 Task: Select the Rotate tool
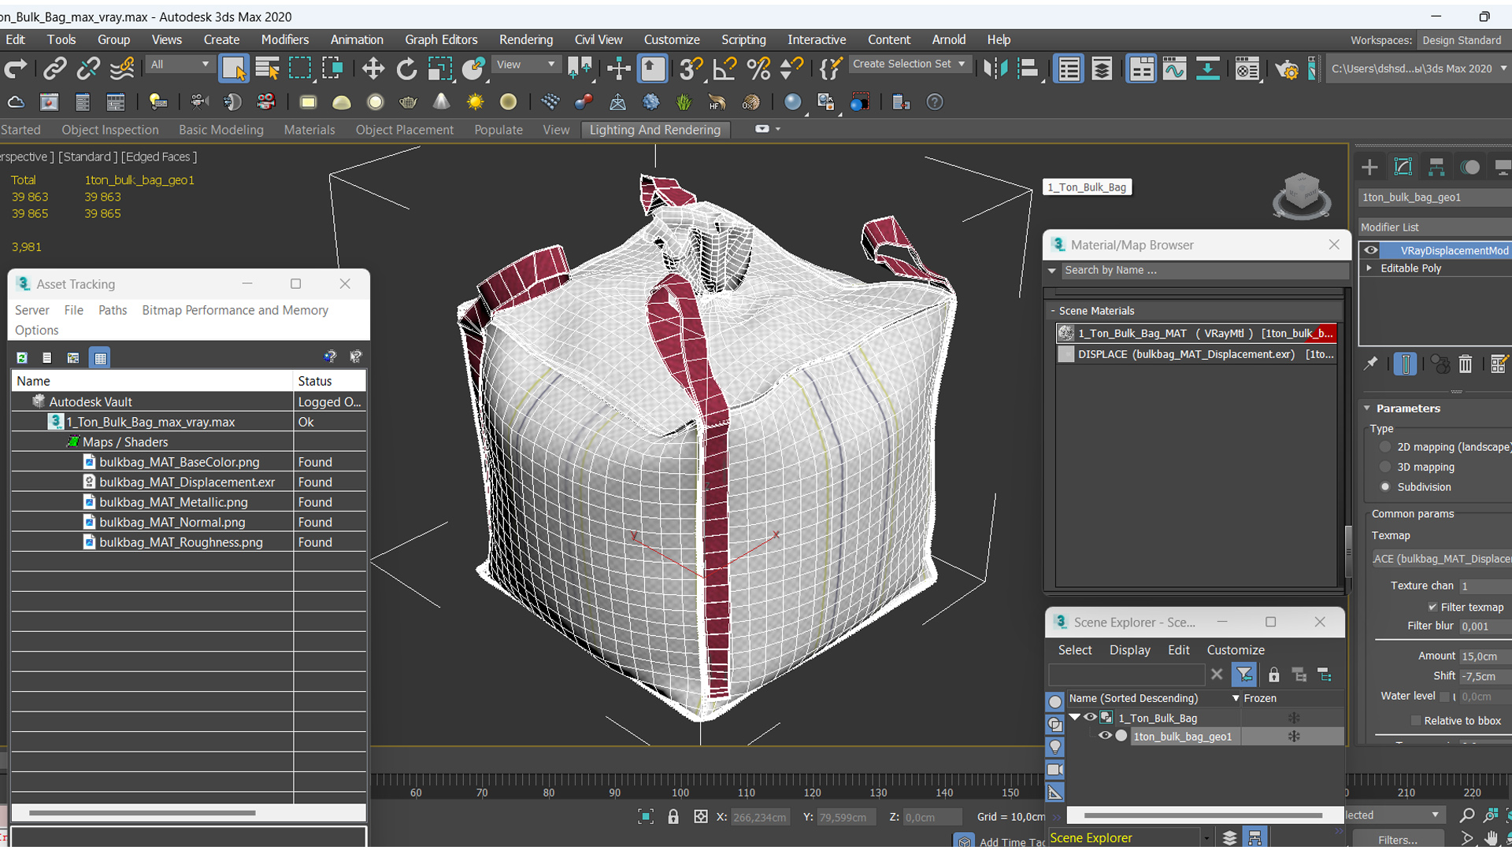coord(406,69)
